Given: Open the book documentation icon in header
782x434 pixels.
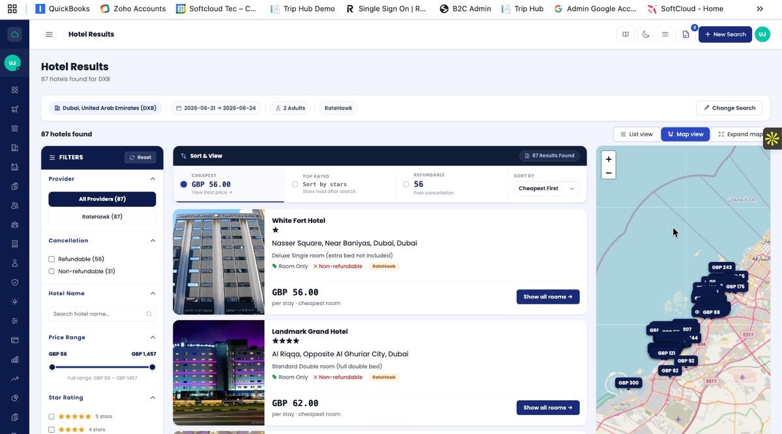Looking at the screenshot, I should pos(626,35).
